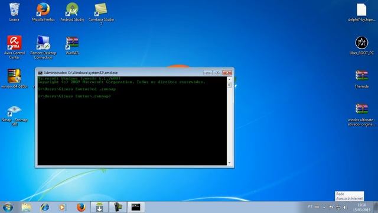
Task: Open the Lixeira recycle bin icon
Action: click(x=14, y=12)
